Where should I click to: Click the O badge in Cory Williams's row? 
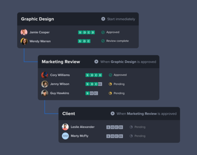(92, 75)
